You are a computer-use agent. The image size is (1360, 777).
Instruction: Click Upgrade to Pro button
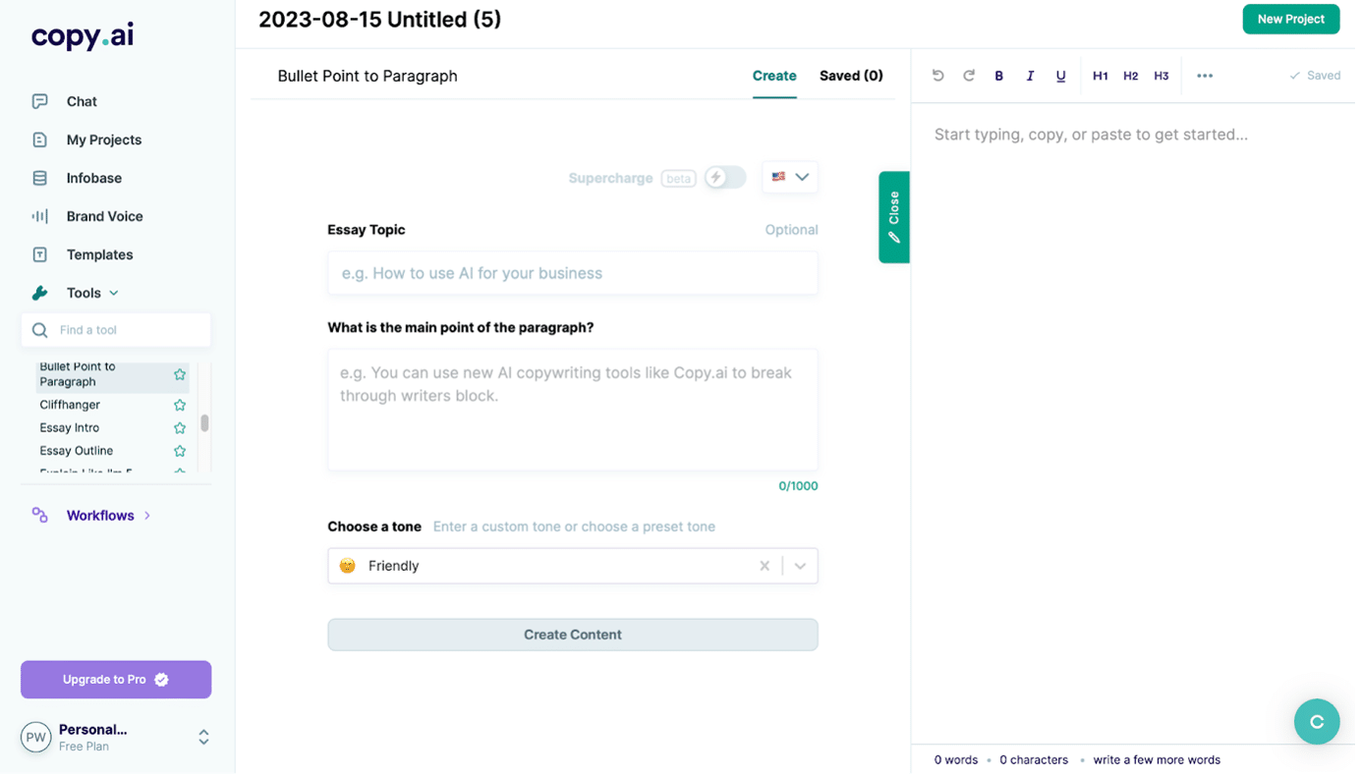[116, 681]
